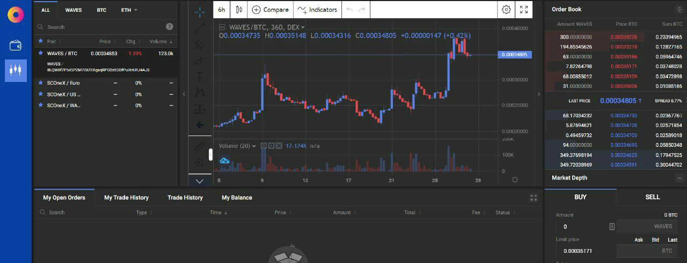Collapse the left watchlist panel arrow
Screen dimensions: 687x263
[x=184, y=94]
